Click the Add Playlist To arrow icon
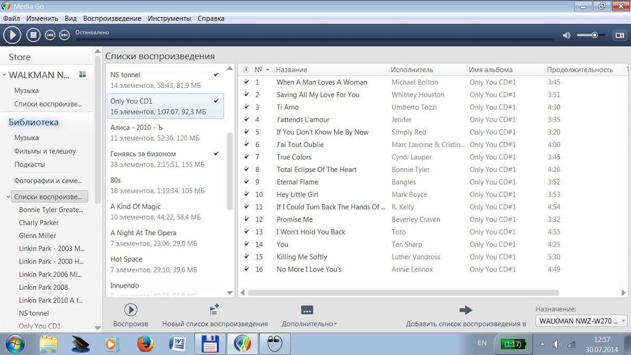Viewport: 631px width, 355px height. [466, 310]
